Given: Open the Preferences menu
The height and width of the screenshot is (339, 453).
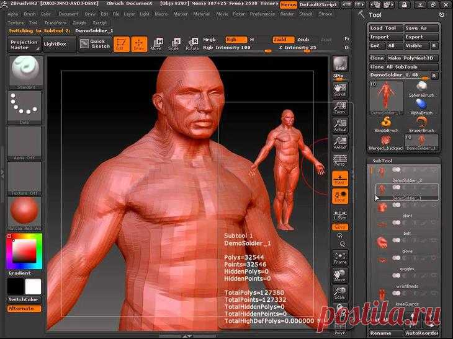Looking at the screenshot, I should pos(262,14).
